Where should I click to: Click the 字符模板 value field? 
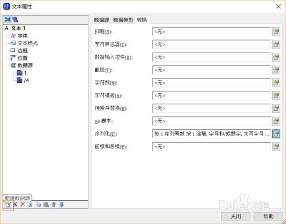[x=211, y=96]
